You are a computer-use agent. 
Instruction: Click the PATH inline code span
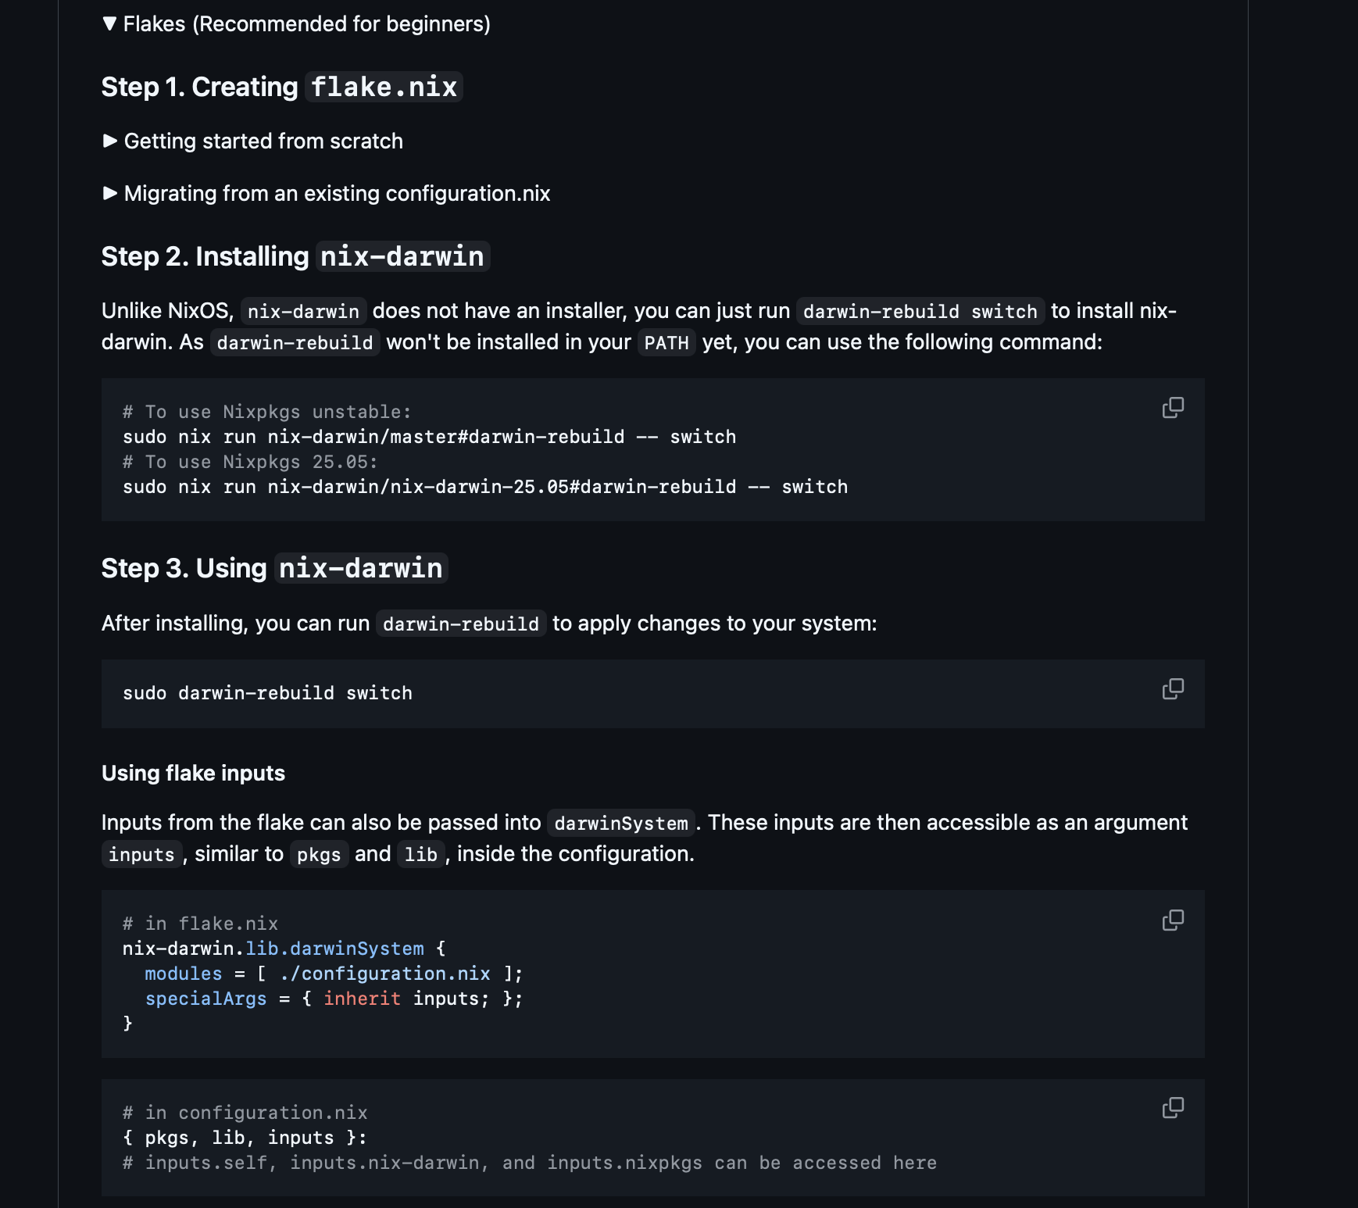tap(666, 341)
